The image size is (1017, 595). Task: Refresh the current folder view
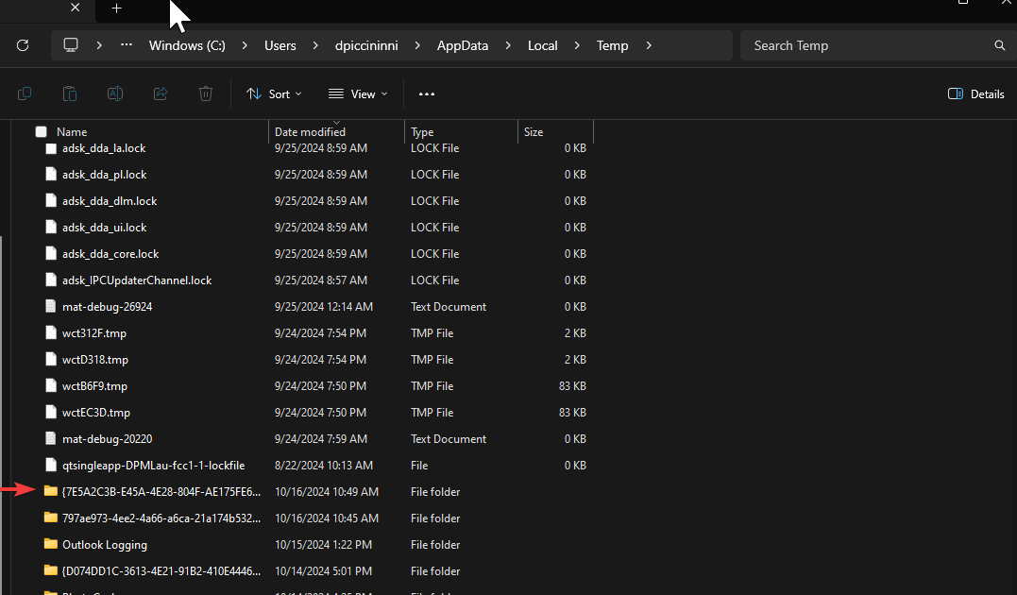[x=23, y=45]
